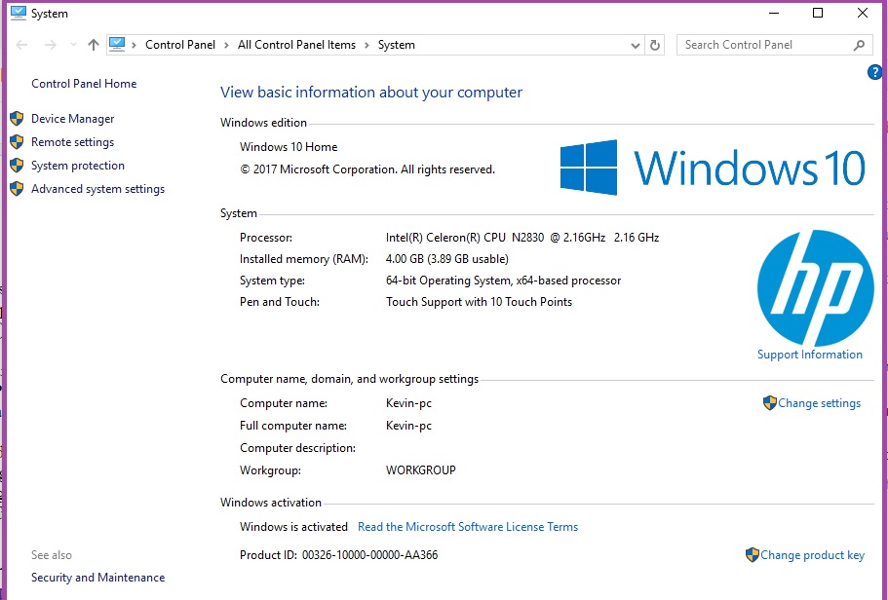Go up one level with Up arrow
Image resolution: width=888 pixels, height=600 pixels.
(94, 45)
